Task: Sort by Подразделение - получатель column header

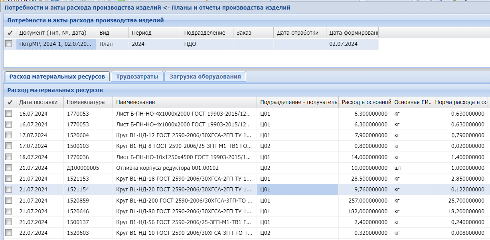Action: [x=298, y=102]
